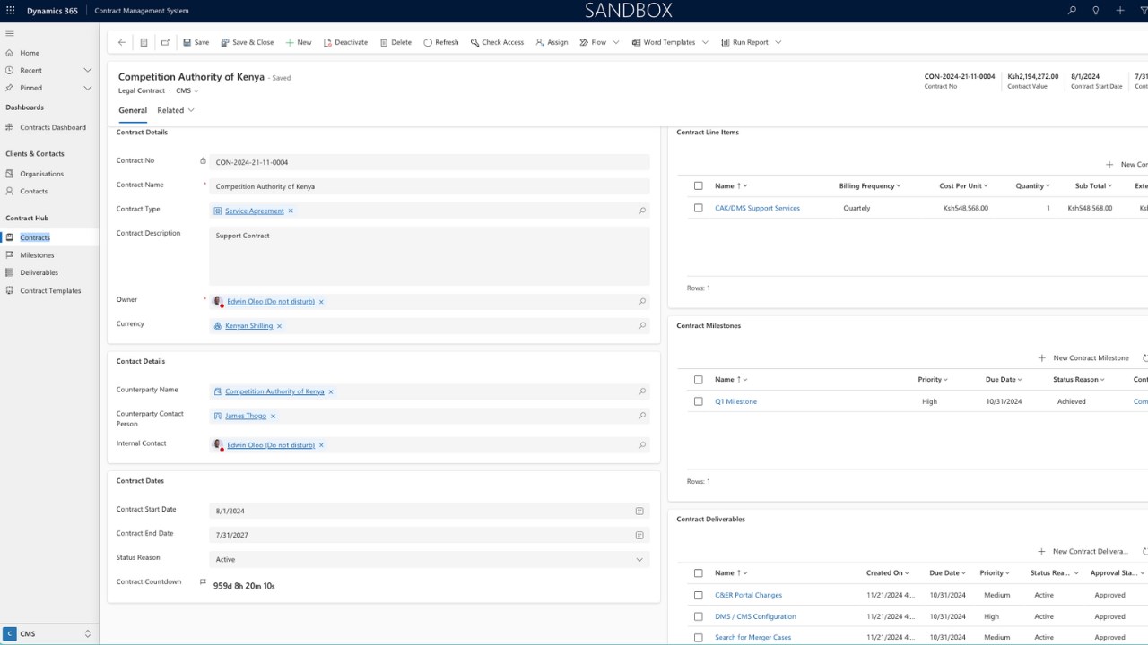Open the Dynamics 365 app launcher waffle
This screenshot has width=1148, height=645.
click(x=11, y=11)
